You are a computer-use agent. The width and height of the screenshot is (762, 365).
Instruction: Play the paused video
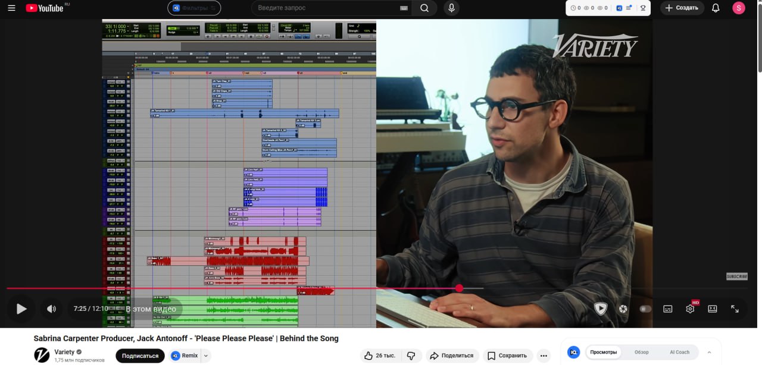(21, 309)
